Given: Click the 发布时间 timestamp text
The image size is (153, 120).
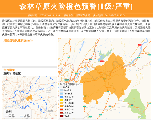Looking at the screenshot, I should tap(44, 15).
